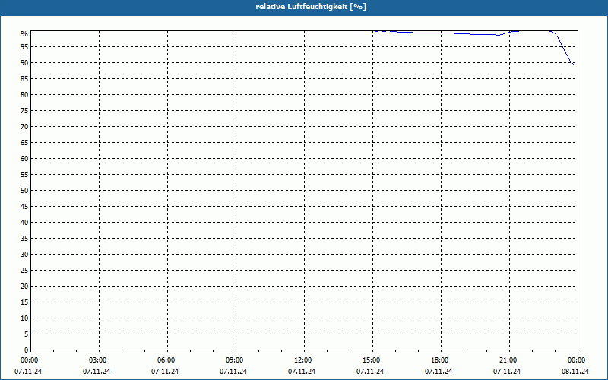Click the y-axis label 15

[x=24, y=302]
